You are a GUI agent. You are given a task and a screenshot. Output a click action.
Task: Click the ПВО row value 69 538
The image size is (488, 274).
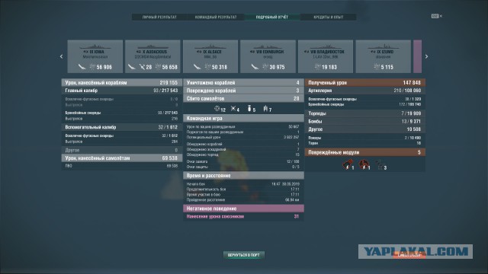172,166
